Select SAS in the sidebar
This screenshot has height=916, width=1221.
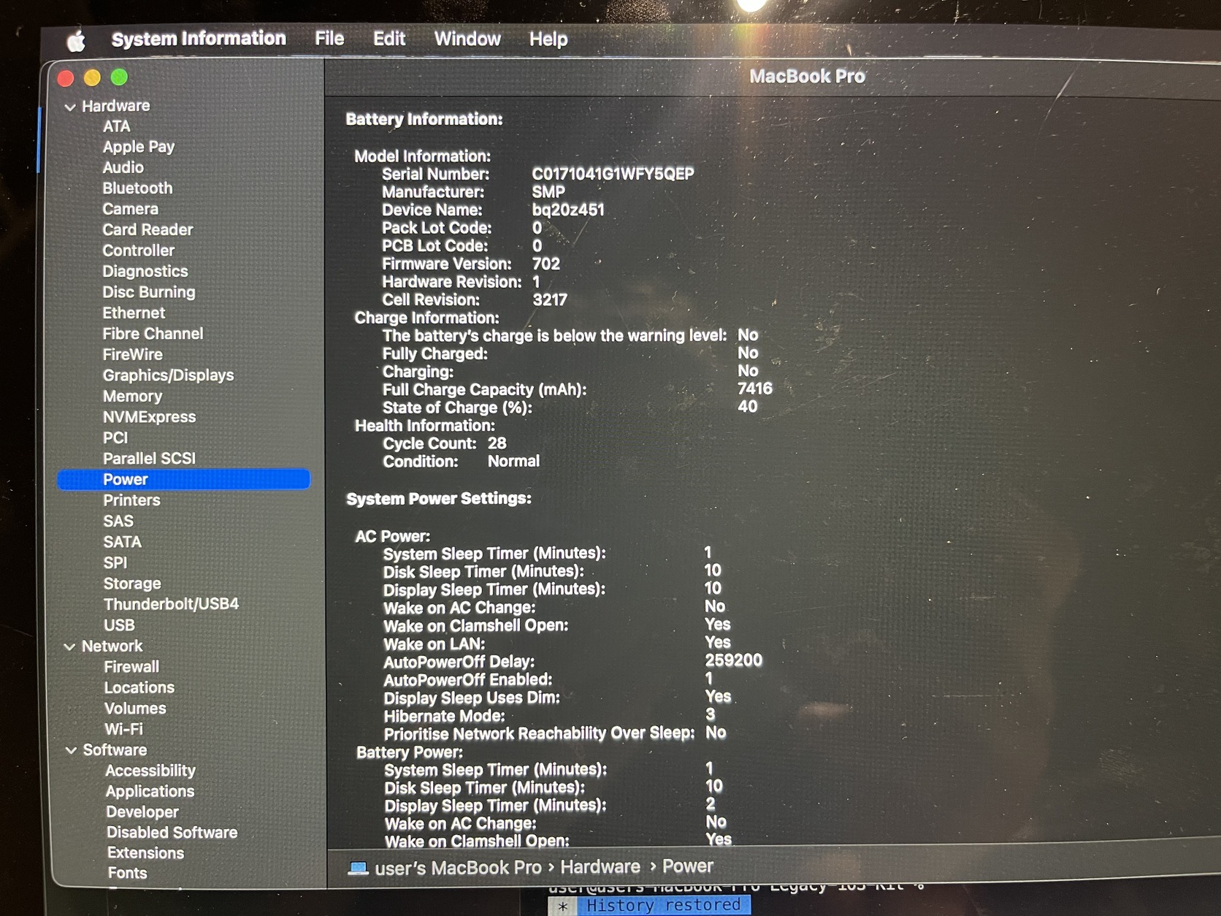[x=119, y=522]
